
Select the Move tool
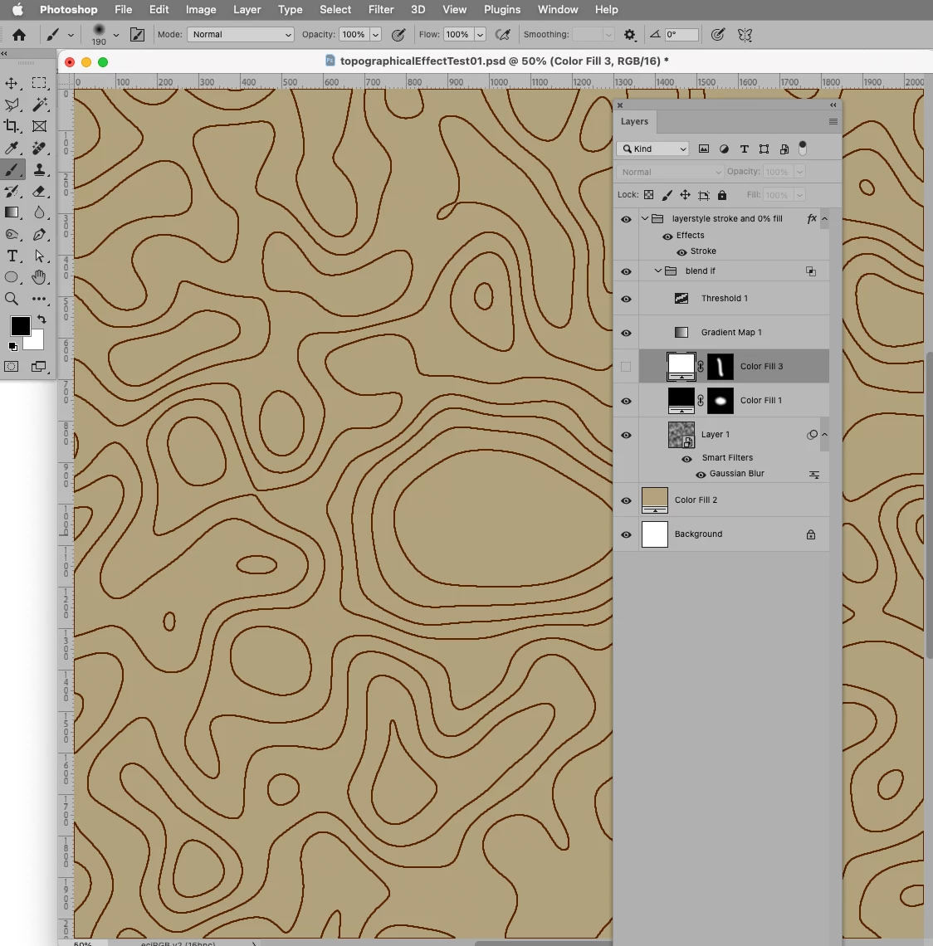(x=12, y=83)
